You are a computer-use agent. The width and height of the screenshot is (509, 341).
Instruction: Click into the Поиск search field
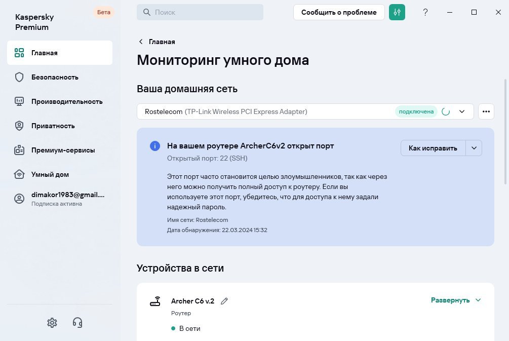[200, 12]
